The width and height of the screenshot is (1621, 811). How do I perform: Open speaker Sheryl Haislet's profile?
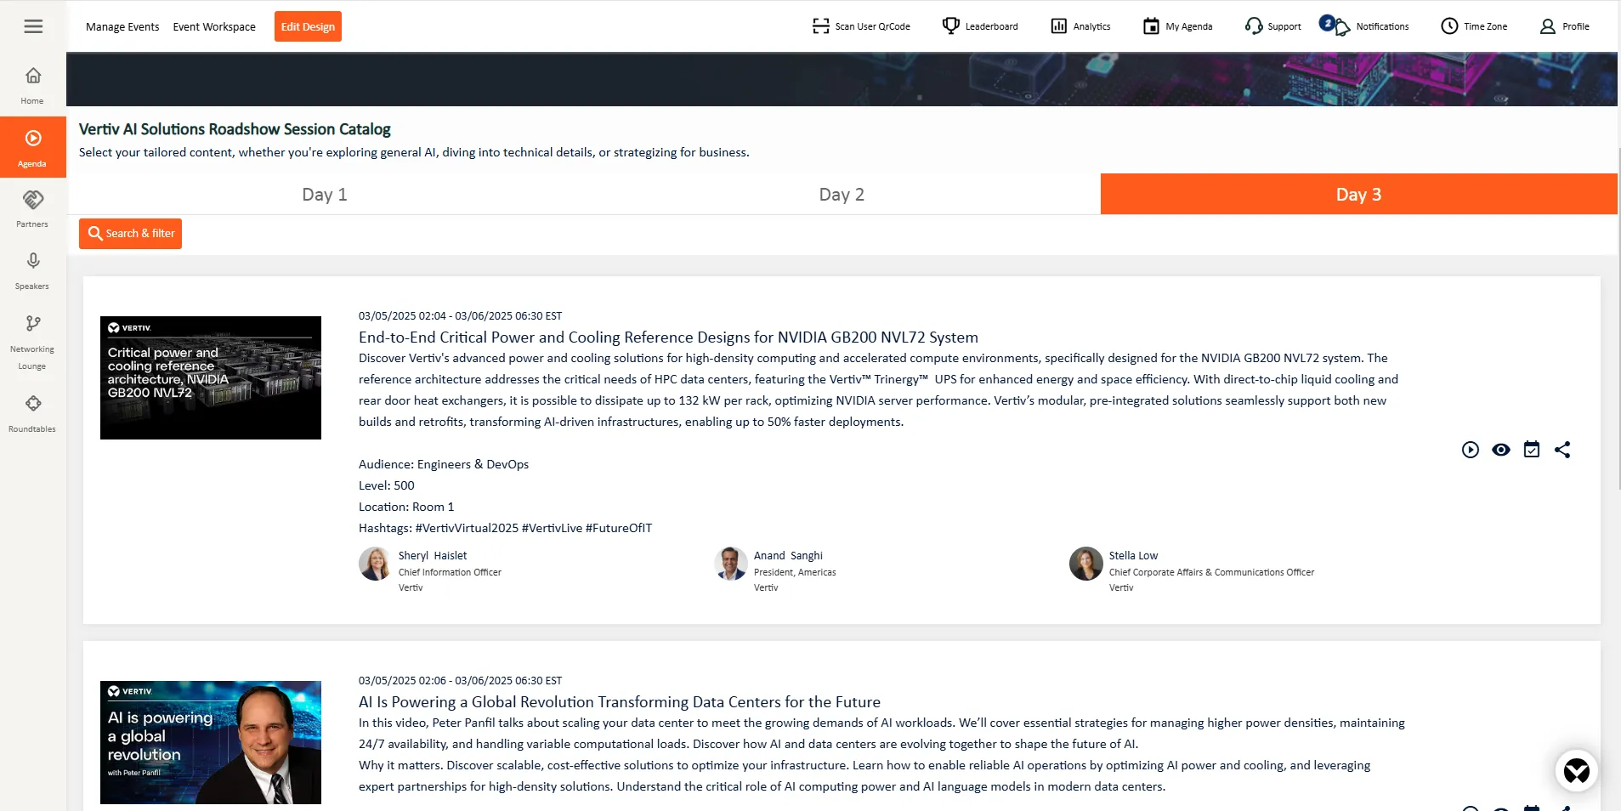pos(433,556)
